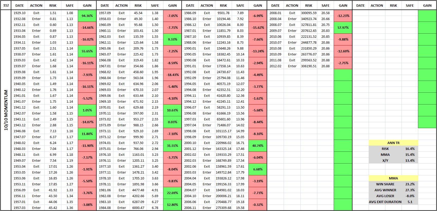Click the ANN TR yellow header
The image size is (437, 211).
pyautogui.click(x=393, y=143)
